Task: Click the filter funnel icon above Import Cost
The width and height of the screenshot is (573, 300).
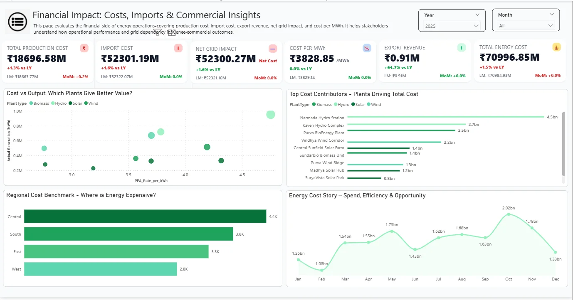Action: pos(158,32)
